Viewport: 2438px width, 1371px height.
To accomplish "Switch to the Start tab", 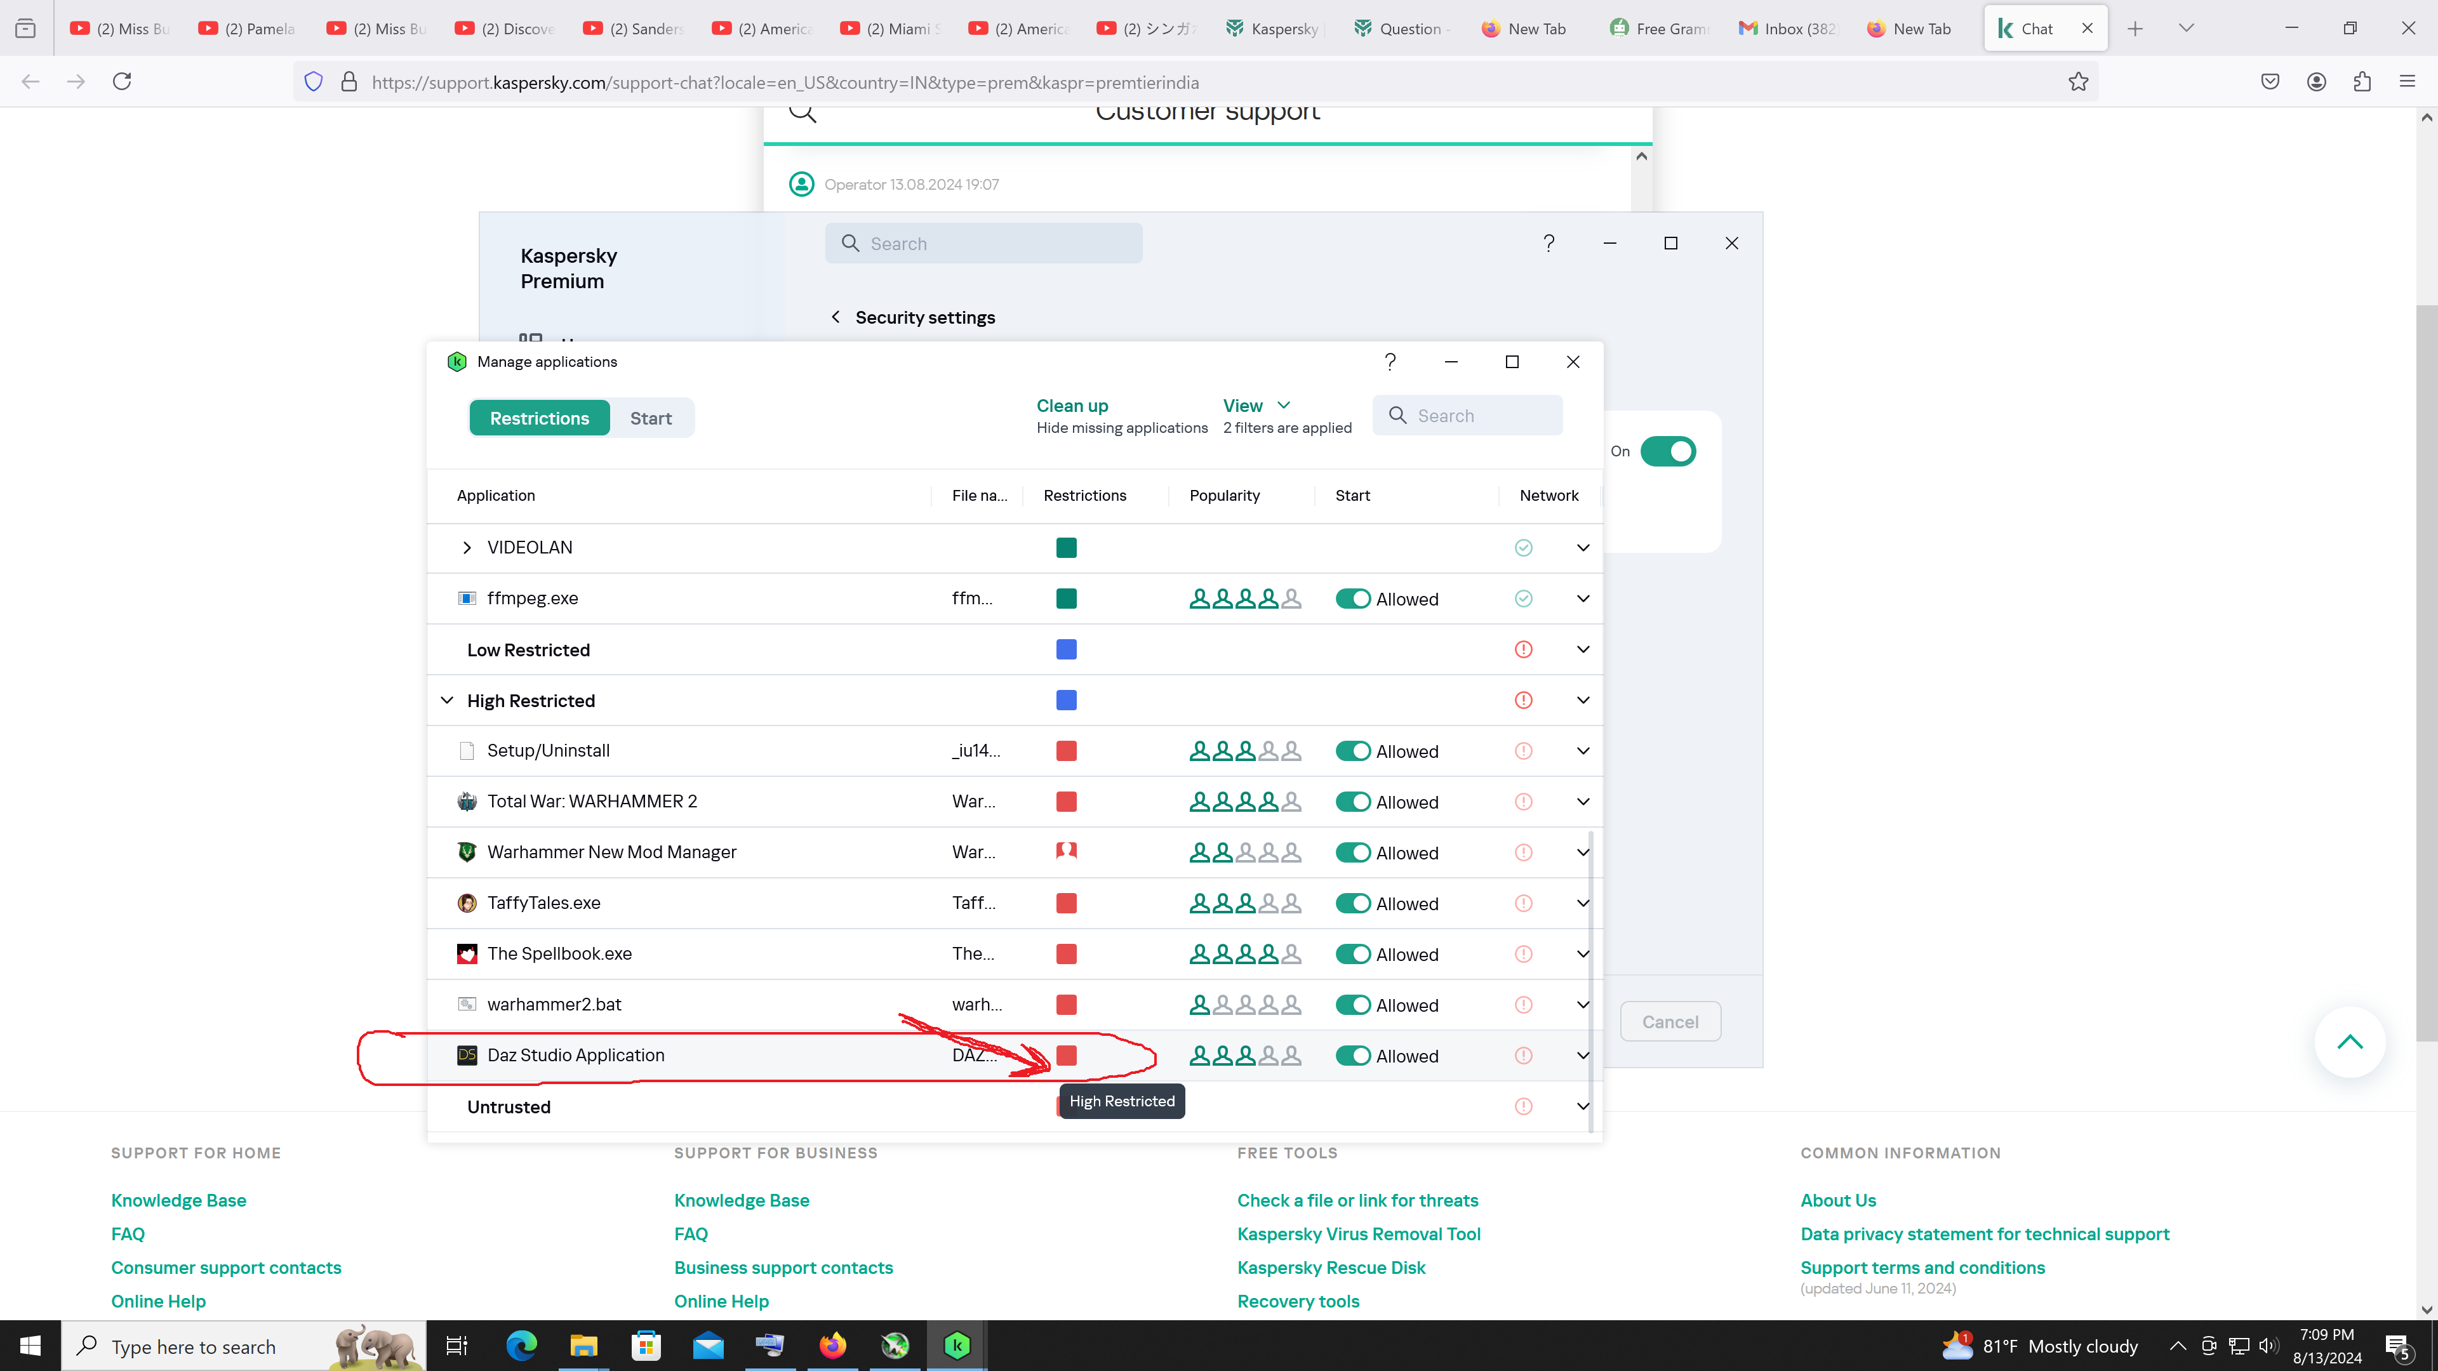I will click(650, 418).
